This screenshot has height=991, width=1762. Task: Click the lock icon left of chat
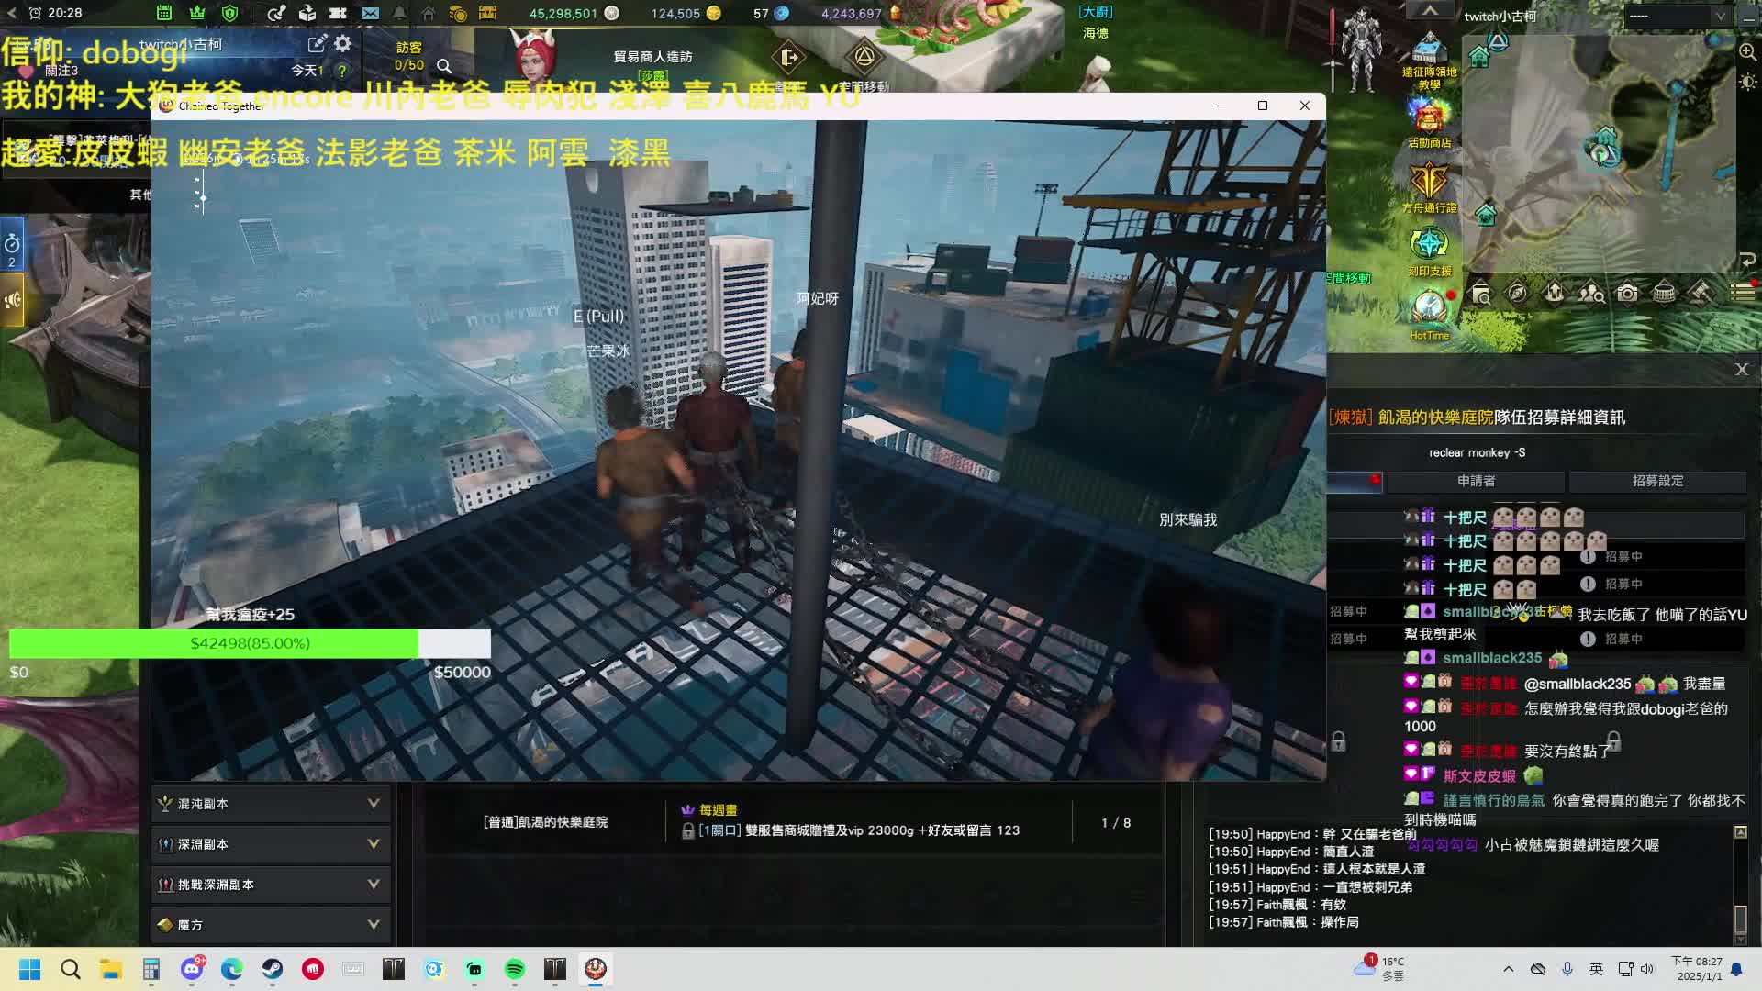coord(1338,741)
